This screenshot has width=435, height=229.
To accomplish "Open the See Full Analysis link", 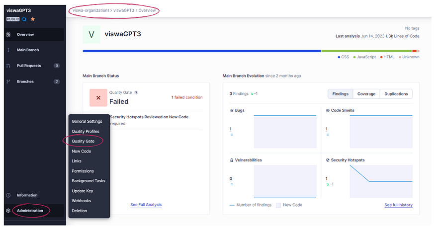I will [146, 205].
